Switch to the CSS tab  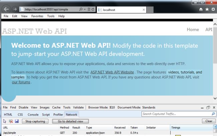tap(20, 114)
